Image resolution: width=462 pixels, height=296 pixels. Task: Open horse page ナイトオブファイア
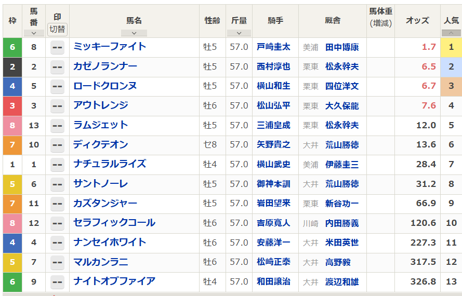pyautogui.click(x=114, y=281)
